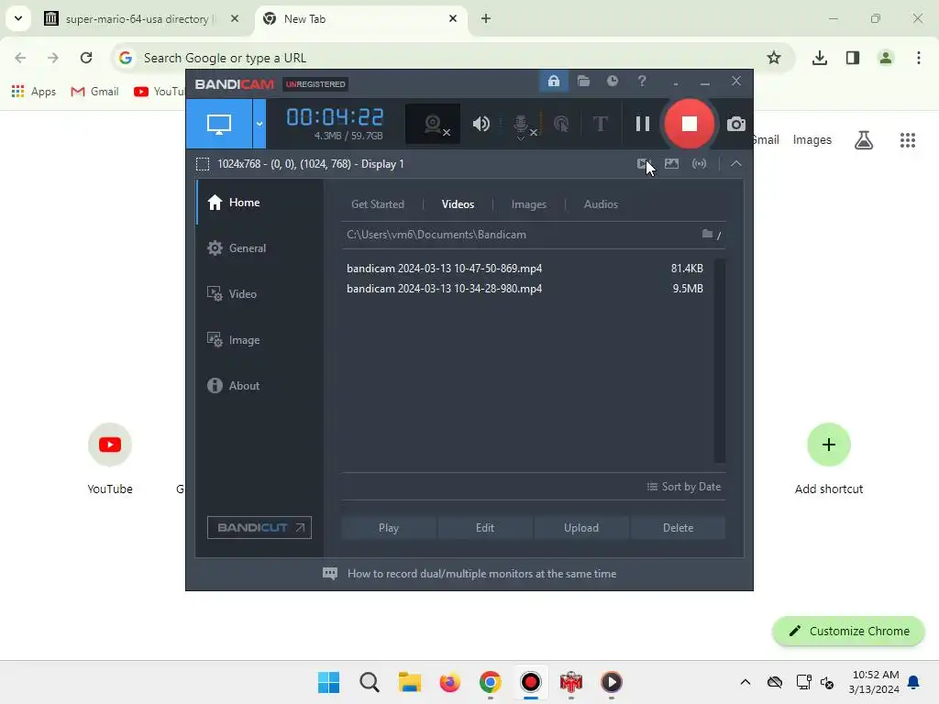Open Sort by Date option

[x=684, y=487]
